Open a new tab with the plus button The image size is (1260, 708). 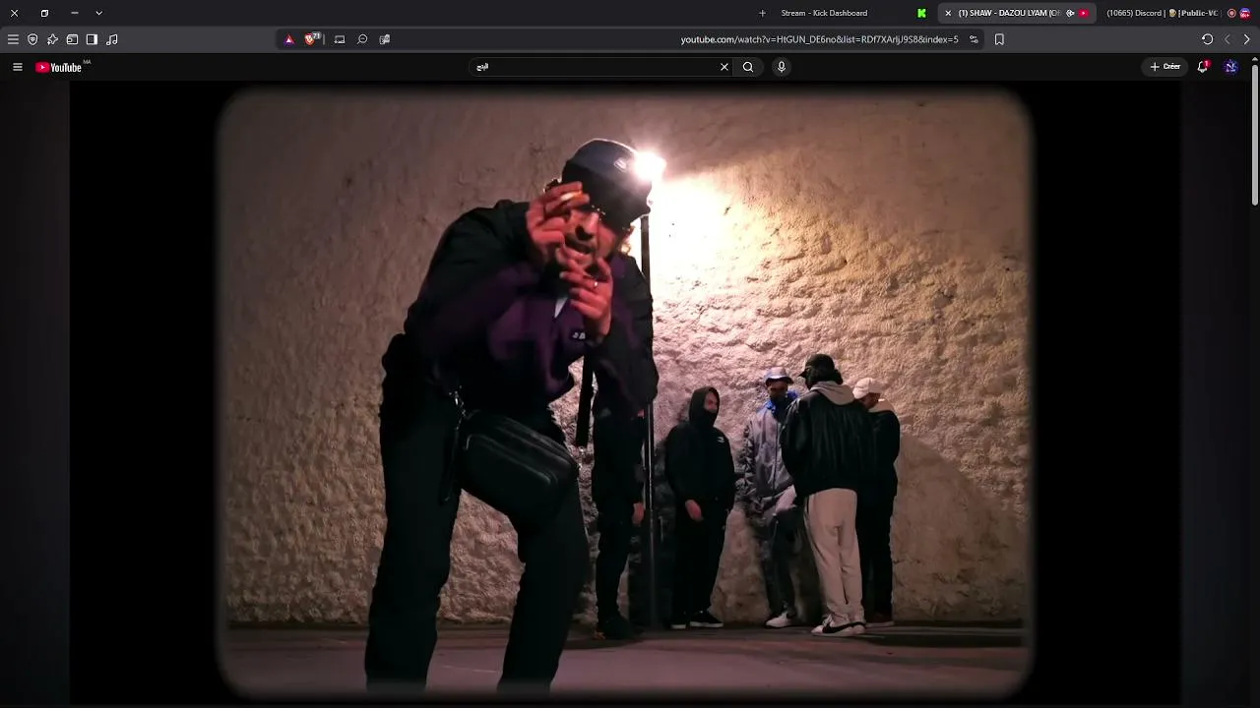click(762, 13)
